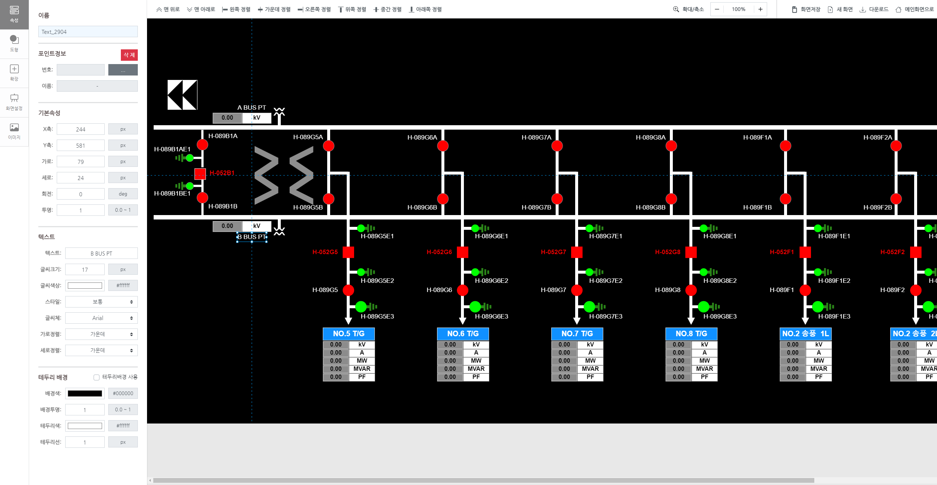The width and height of the screenshot is (937, 485).
Task: Expand the 가로정렬 alignment dropdown
Action: point(101,334)
